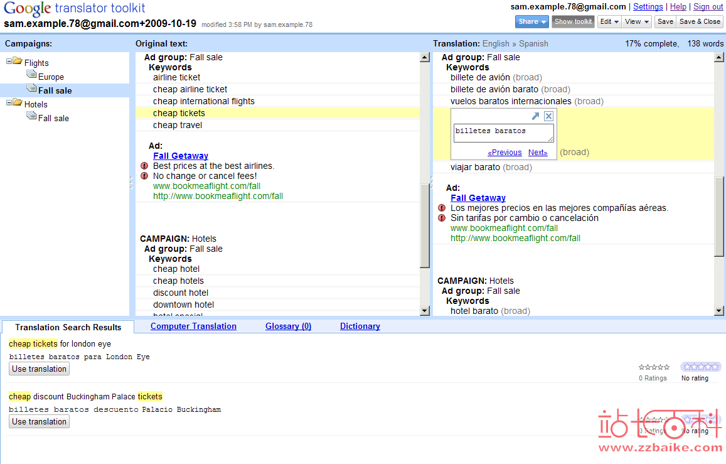726x464 pixels.
Task: Open the Help link
Action: pos(678,6)
